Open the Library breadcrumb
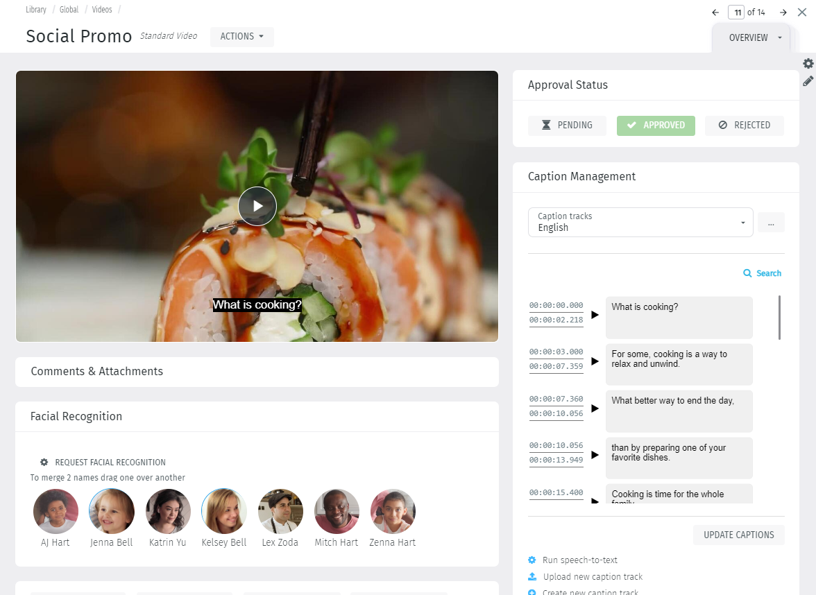This screenshot has height=595, width=816. pyautogui.click(x=36, y=10)
